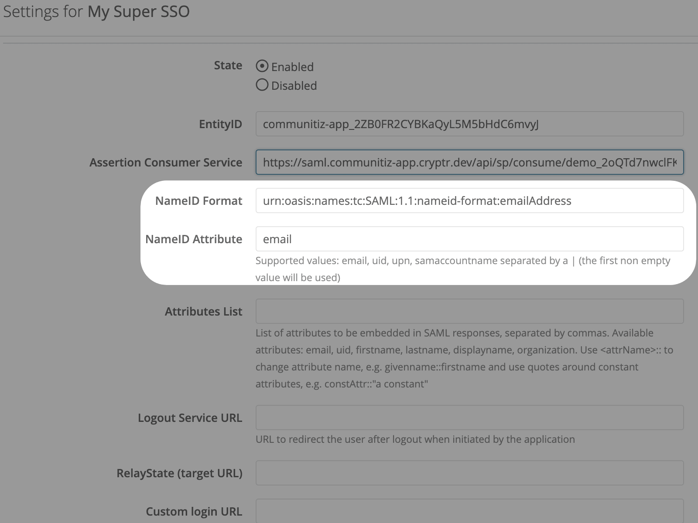Click the Assertion Consumer Service URL field
The width and height of the screenshot is (698, 523).
click(x=469, y=163)
